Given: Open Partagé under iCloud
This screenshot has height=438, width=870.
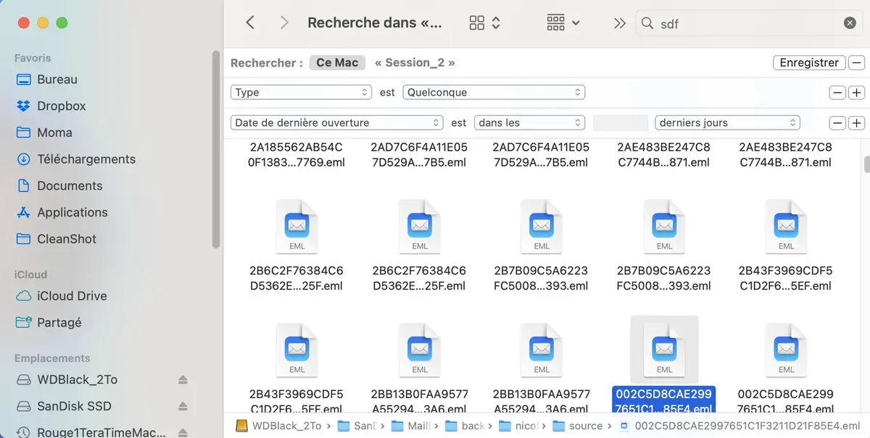Looking at the screenshot, I should pyautogui.click(x=60, y=322).
